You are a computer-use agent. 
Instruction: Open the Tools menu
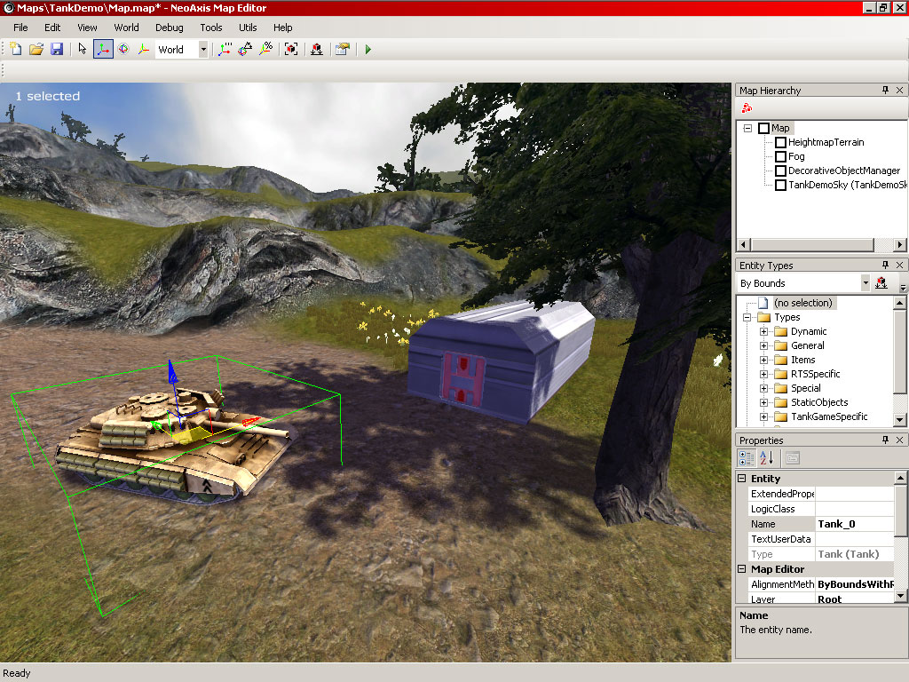(x=210, y=28)
